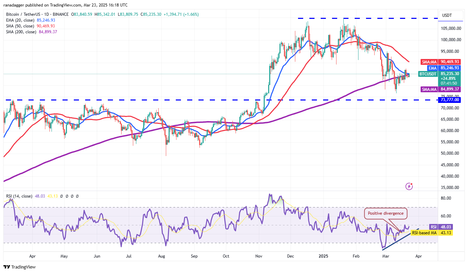Viewport: 468px width, 273px height.
Task: Click the 100,000.00 level on the price axis
Action: pyautogui.click(x=450, y=40)
